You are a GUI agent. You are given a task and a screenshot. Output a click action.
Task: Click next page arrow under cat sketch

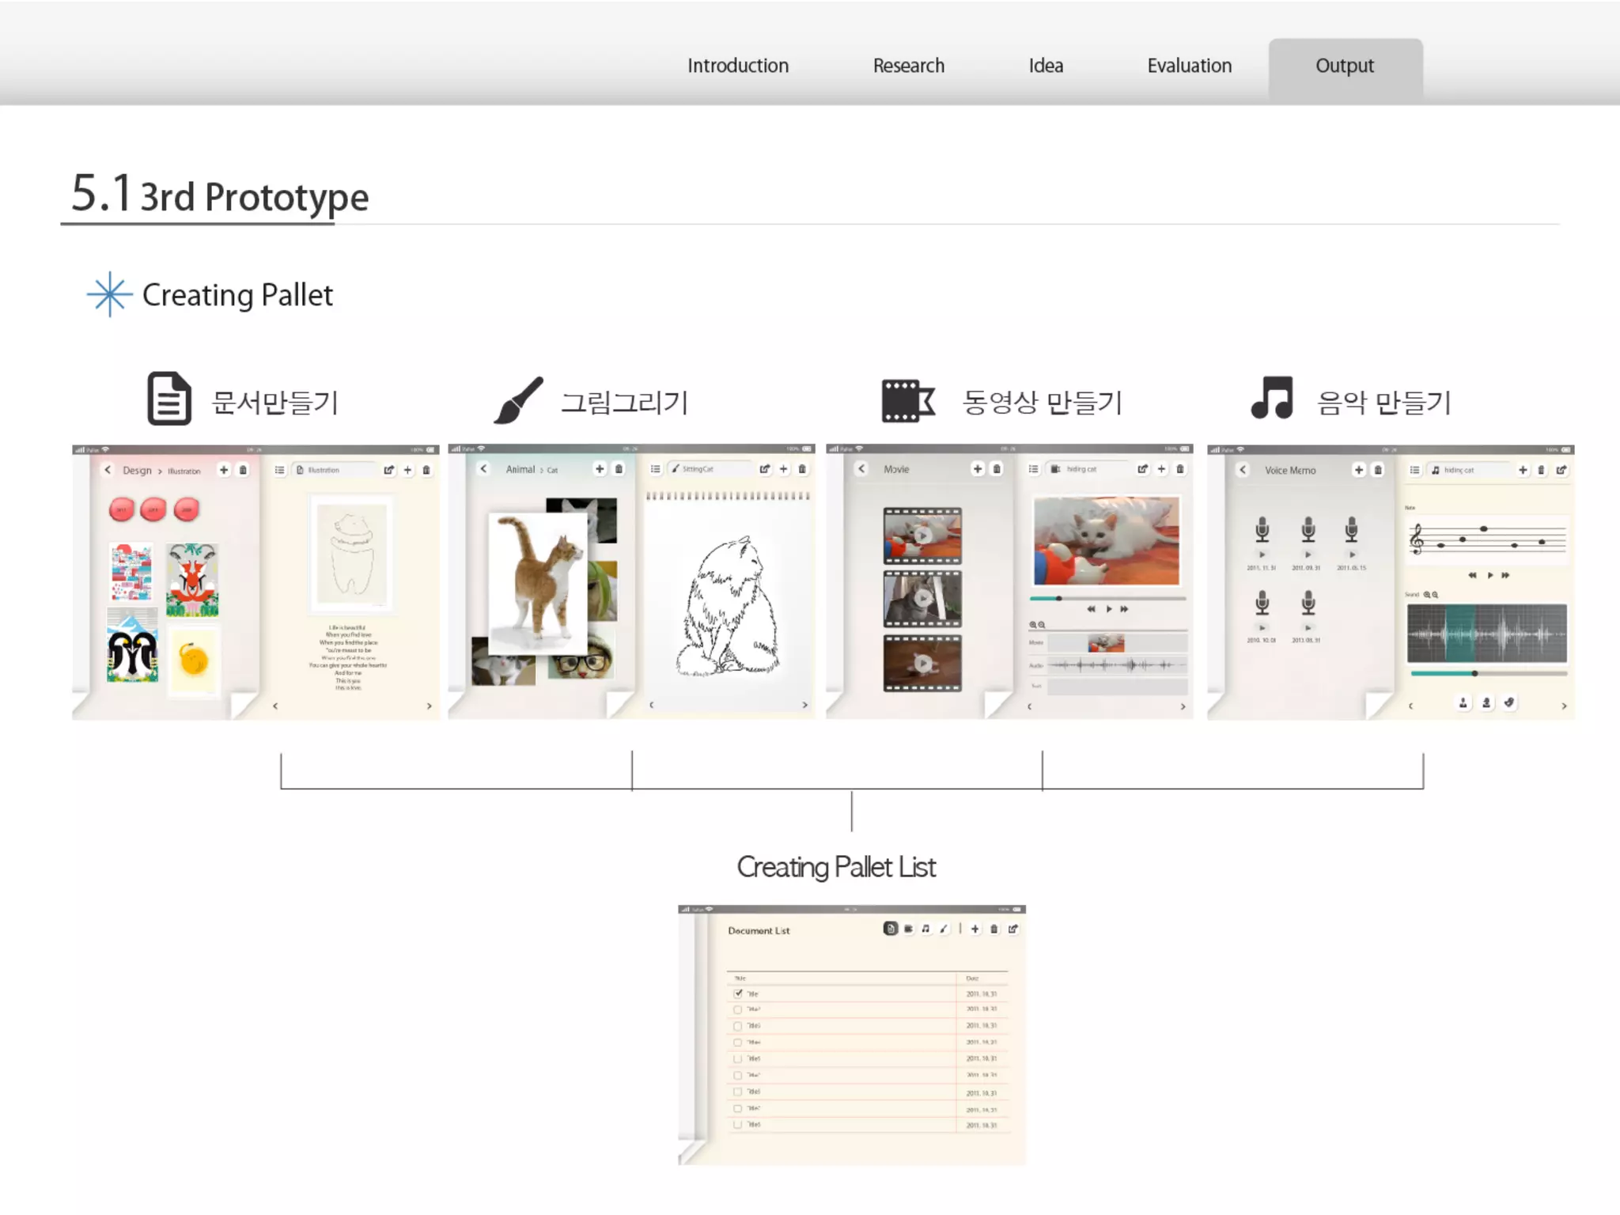[804, 705]
